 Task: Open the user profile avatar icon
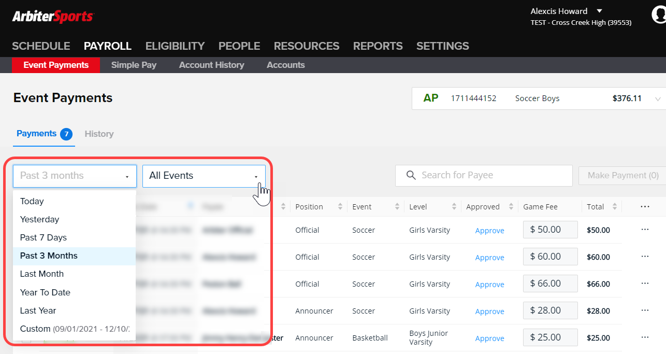click(x=658, y=15)
